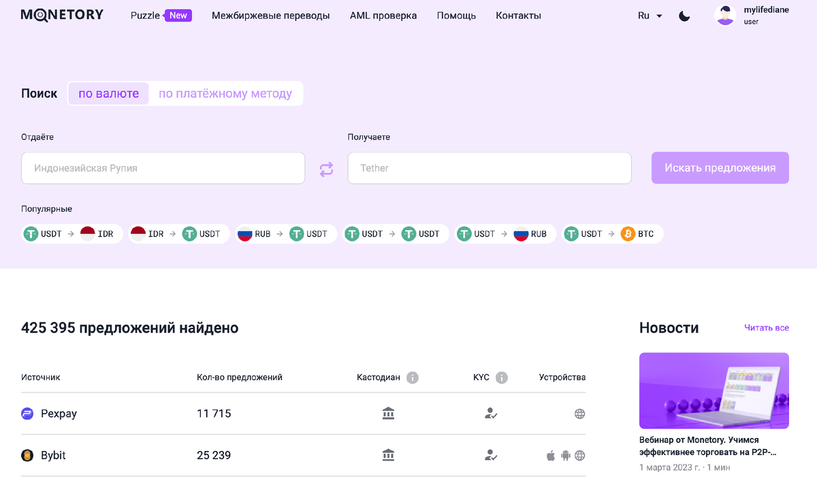Click the custodian bank icon in Bybit row
The height and width of the screenshot is (483, 817).
[388, 455]
